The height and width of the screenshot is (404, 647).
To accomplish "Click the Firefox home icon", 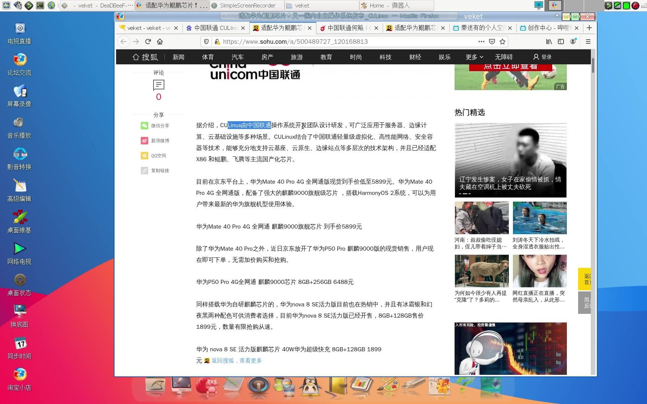I will (x=160, y=42).
